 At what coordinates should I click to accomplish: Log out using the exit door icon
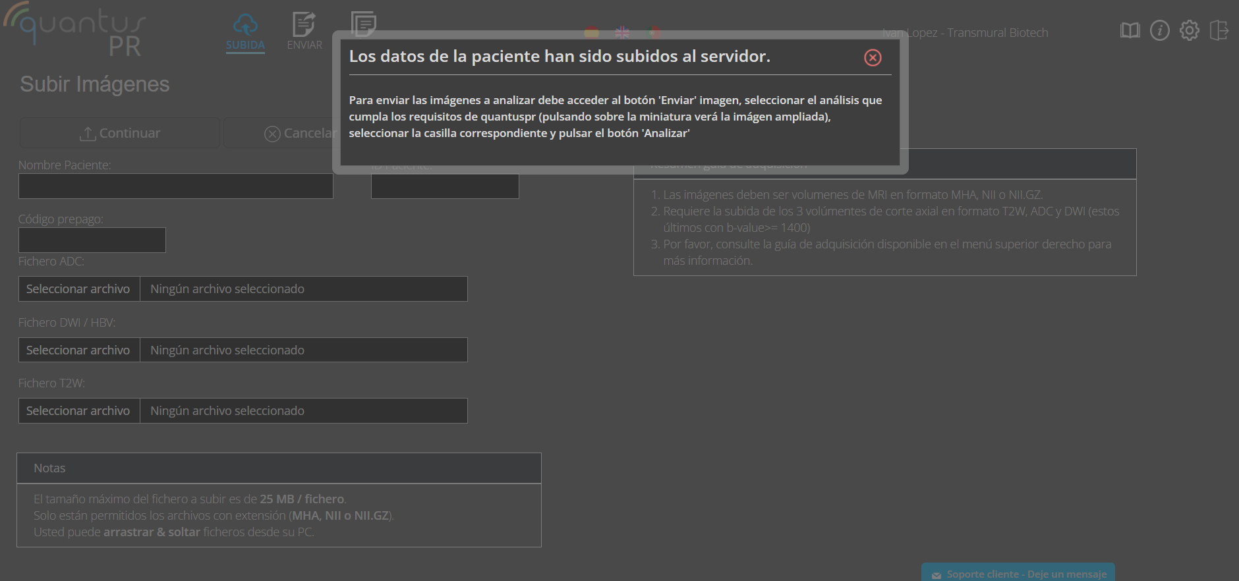1219,30
